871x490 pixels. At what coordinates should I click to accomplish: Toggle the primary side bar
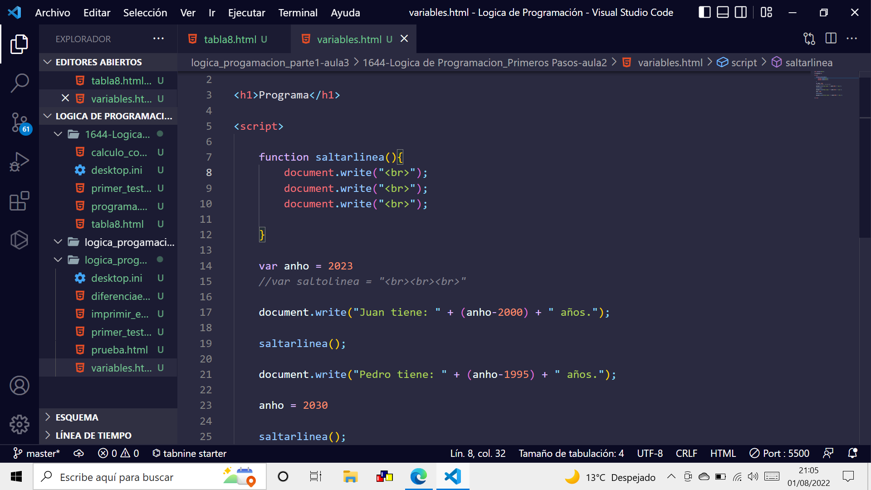coord(705,12)
